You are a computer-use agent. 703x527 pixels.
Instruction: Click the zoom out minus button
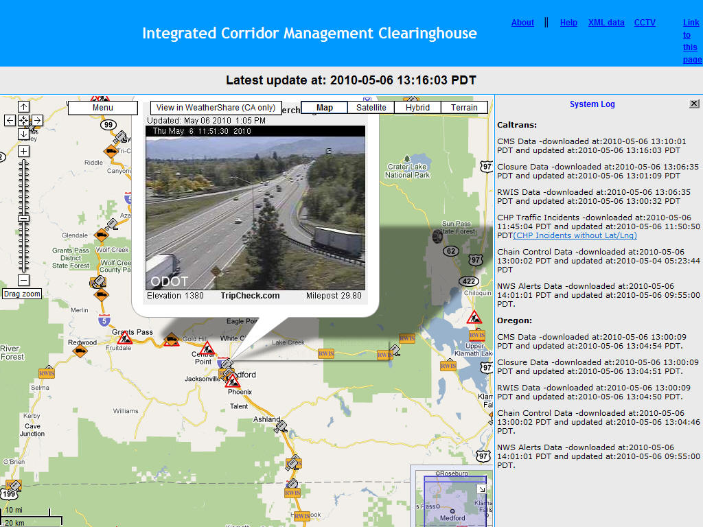pos(23,280)
